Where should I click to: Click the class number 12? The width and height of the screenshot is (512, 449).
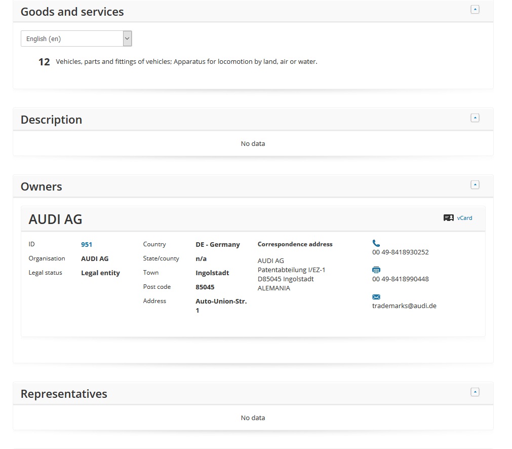[x=44, y=62]
